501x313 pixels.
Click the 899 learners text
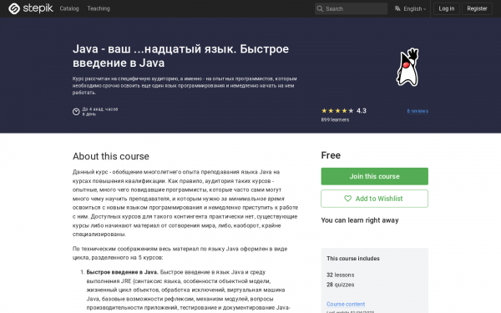(x=335, y=119)
